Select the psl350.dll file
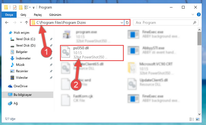Image resolution: width=206 pixels, height=125 pixels. (x=92, y=53)
